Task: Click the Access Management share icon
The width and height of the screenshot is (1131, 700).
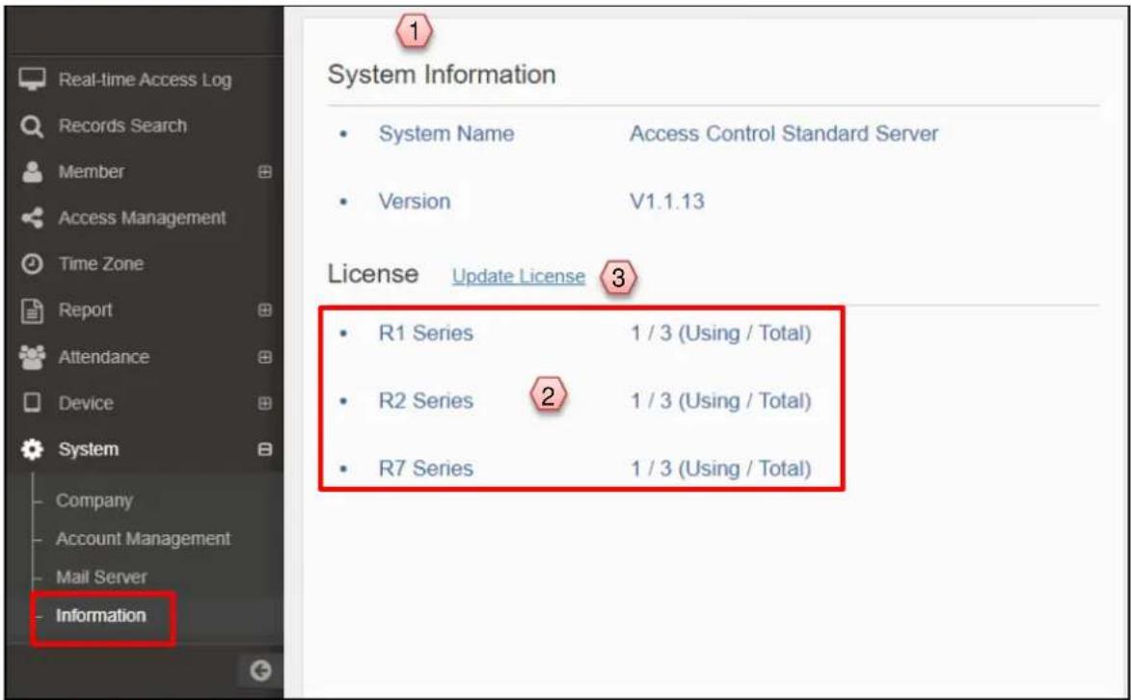Action: point(32,218)
